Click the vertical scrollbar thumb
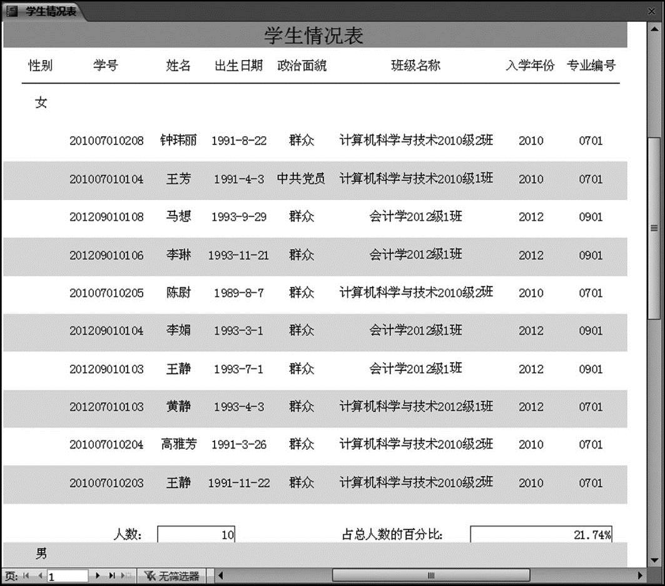 click(x=654, y=228)
